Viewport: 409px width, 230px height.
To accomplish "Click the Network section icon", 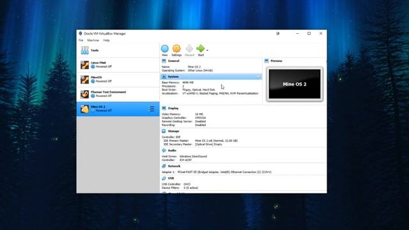I will click(164, 166).
